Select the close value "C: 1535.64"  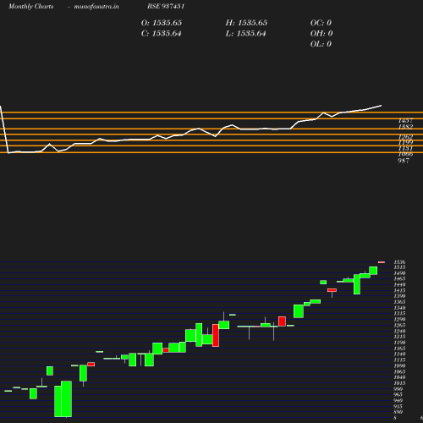click(x=162, y=34)
